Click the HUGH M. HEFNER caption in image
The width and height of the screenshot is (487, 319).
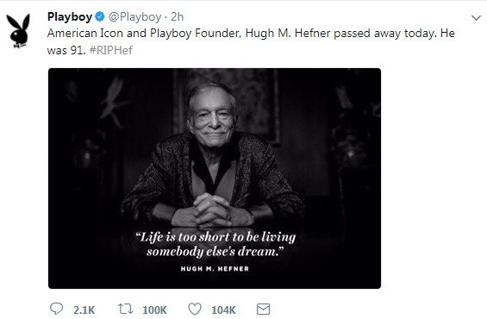(x=215, y=269)
